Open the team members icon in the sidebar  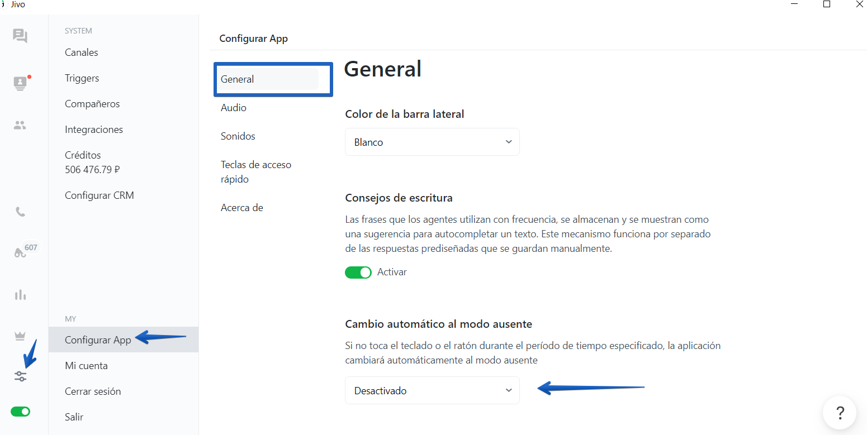coord(20,125)
